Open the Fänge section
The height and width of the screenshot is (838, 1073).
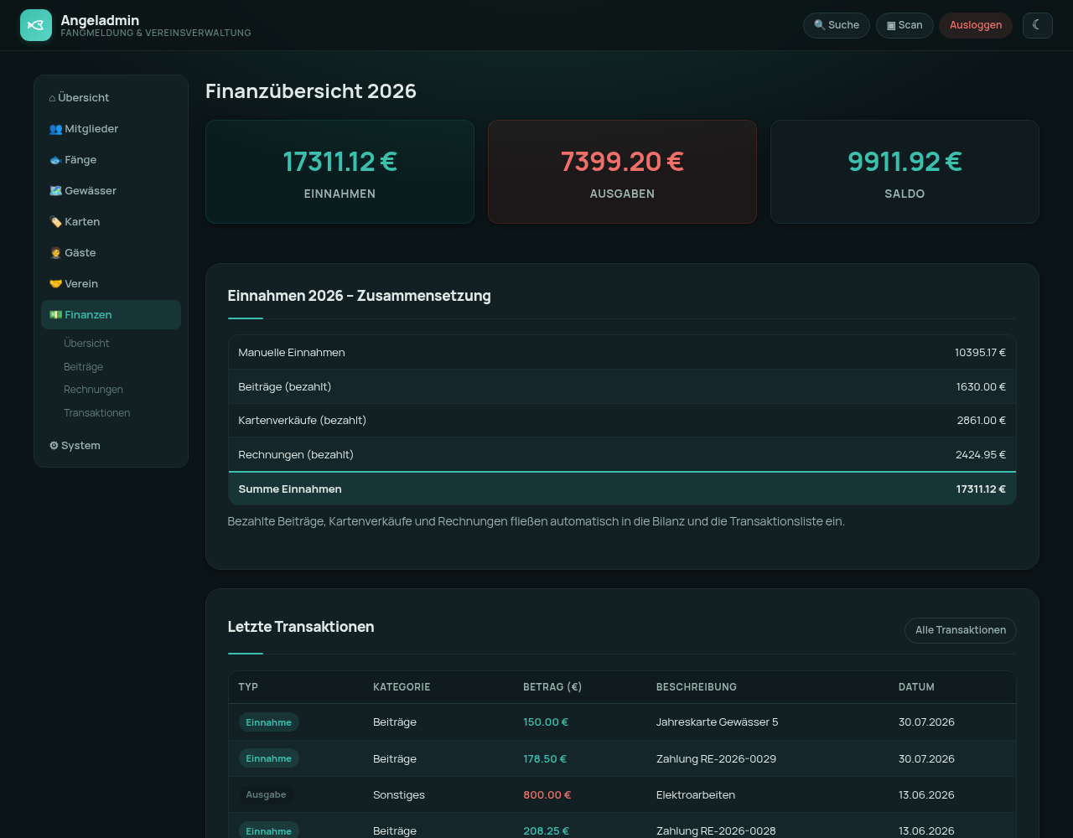click(x=111, y=160)
